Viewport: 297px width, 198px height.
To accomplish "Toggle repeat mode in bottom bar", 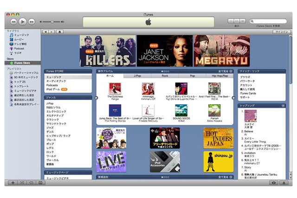I will [31, 183].
